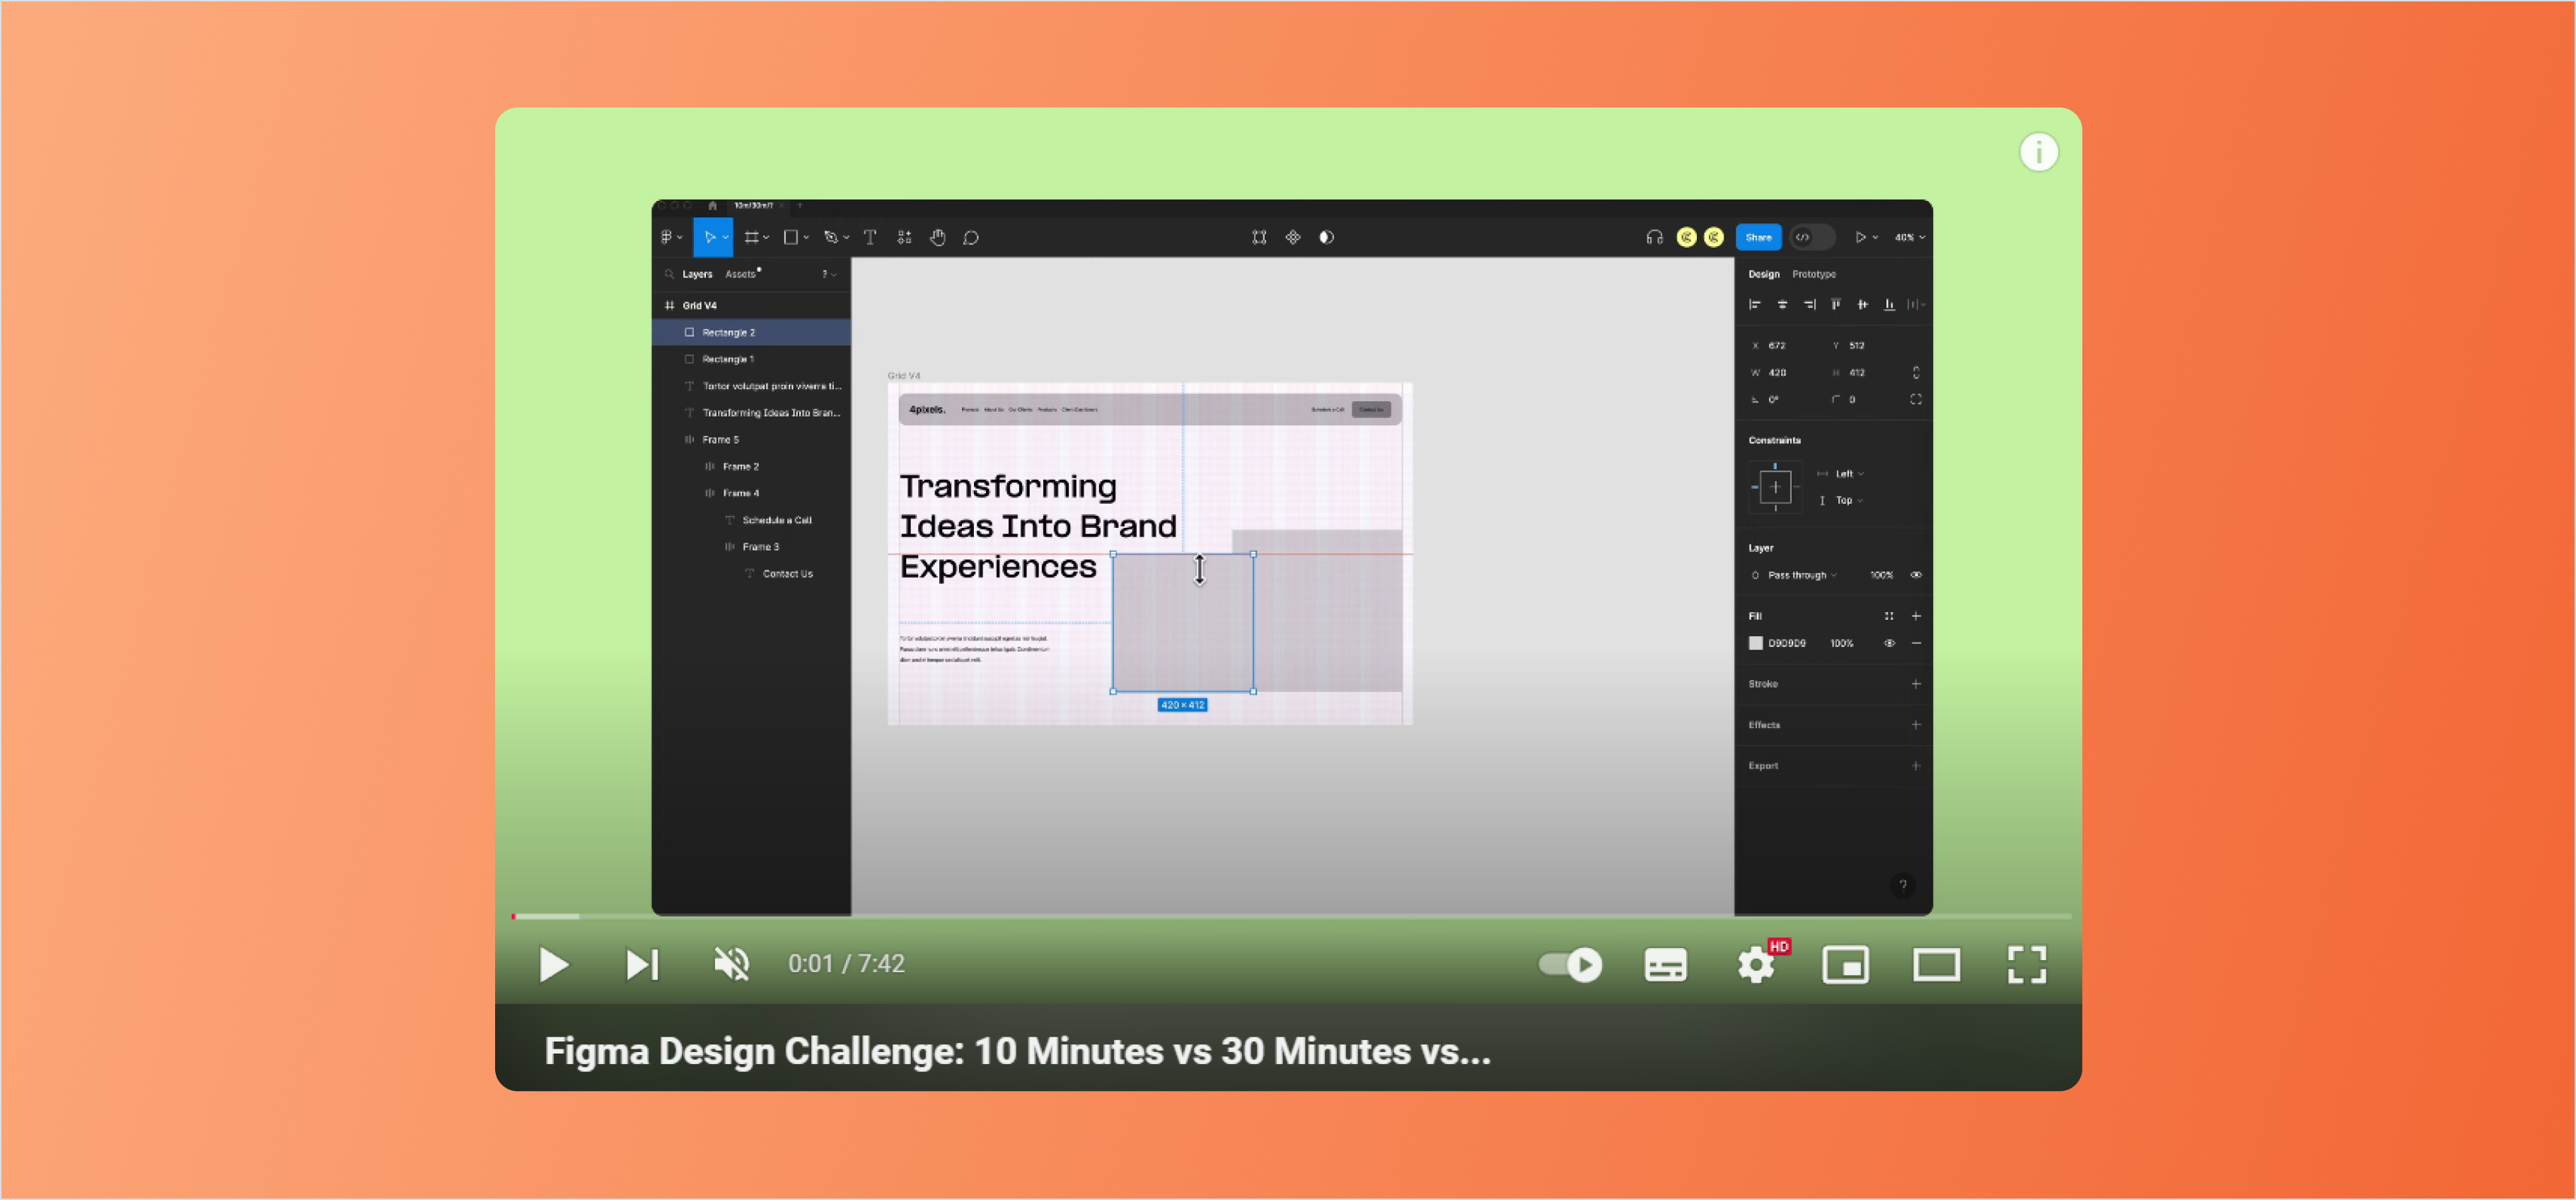Select the Hand tool in toolbar
This screenshot has width=2576, height=1200.
[937, 237]
